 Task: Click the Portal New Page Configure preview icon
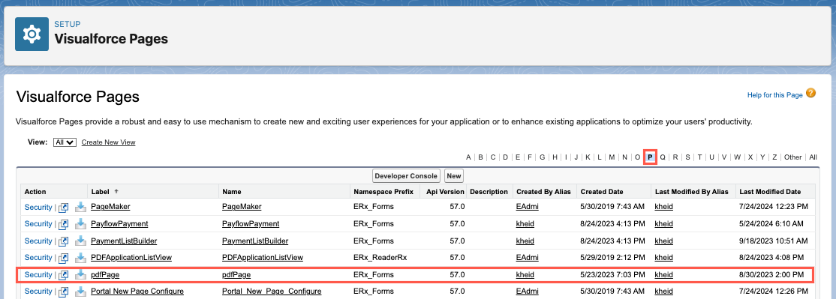tap(64, 292)
